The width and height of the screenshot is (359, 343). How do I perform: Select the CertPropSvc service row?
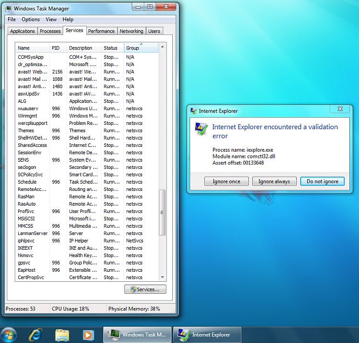coord(87,277)
